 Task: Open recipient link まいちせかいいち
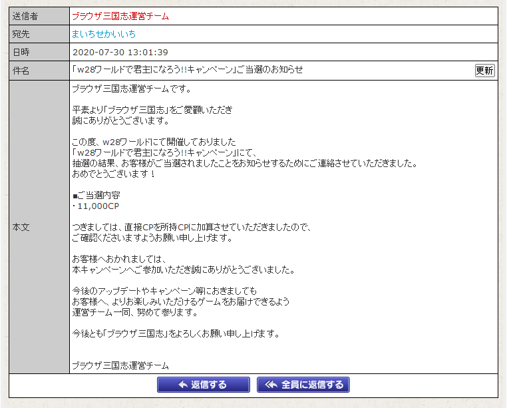pyautogui.click(x=104, y=34)
